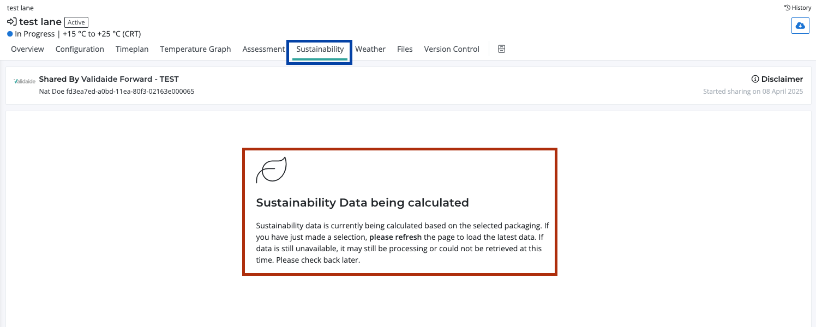Switch to the Weather tab
Screen dimensions: 816x327
click(x=370, y=49)
